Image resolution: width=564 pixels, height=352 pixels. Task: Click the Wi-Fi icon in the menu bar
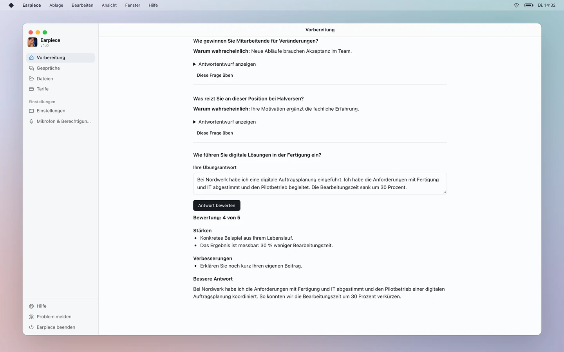click(516, 5)
